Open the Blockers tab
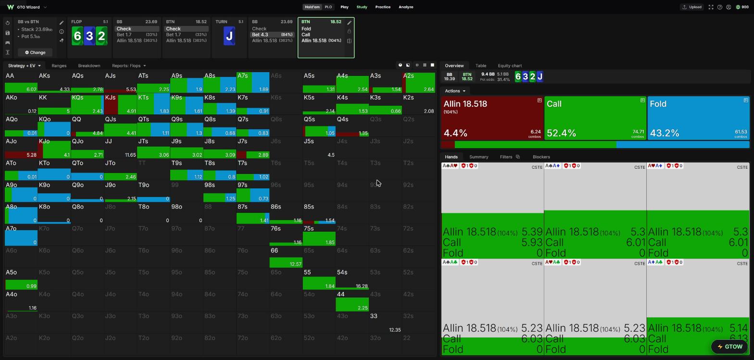 tap(541, 157)
